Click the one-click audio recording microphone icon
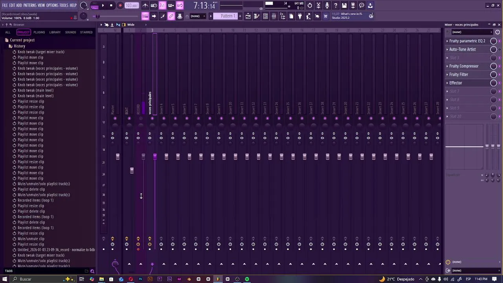 (x=327, y=6)
